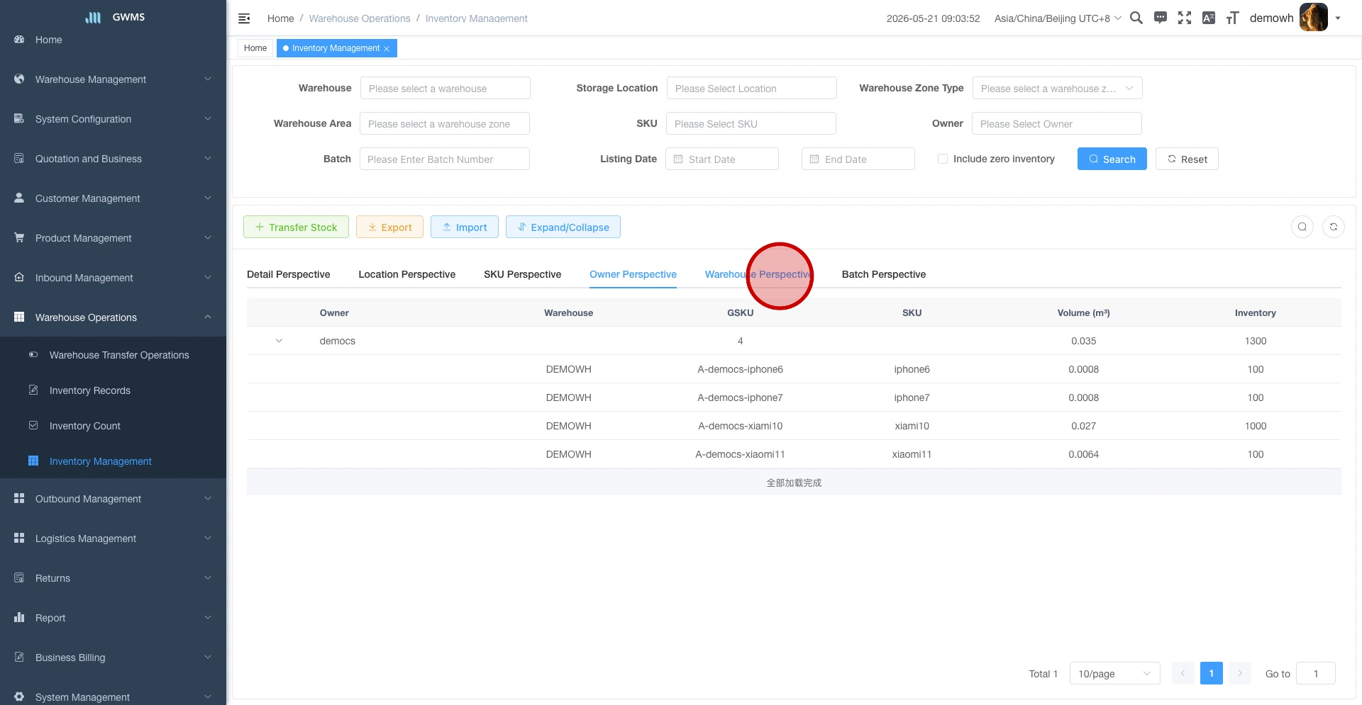This screenshot has height=705, width=1362.
Task: Switch language using the translate icon
Action: pos(1209,18)
